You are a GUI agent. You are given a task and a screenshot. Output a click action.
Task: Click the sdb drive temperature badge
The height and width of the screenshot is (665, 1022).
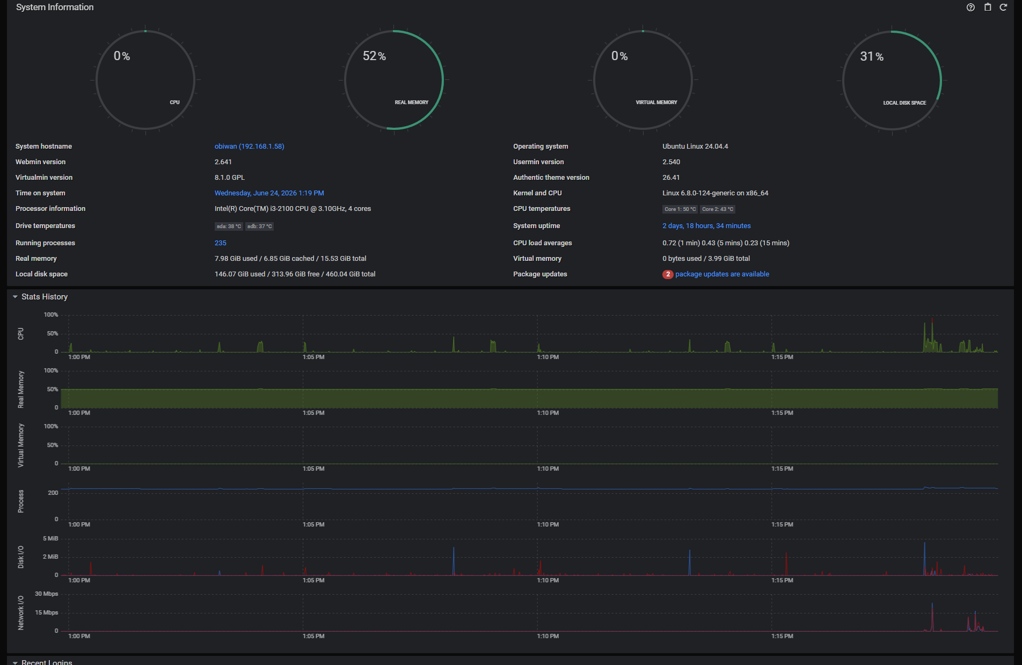click(260, 226)
